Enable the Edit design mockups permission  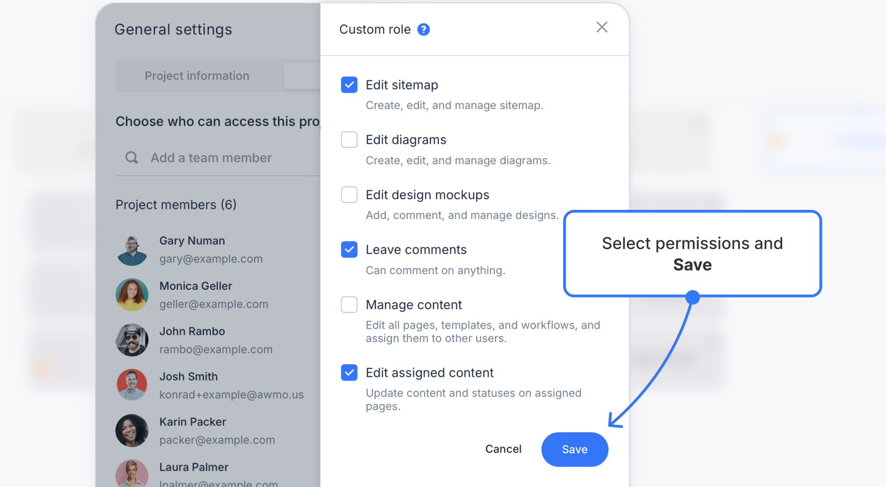point(349,194)
